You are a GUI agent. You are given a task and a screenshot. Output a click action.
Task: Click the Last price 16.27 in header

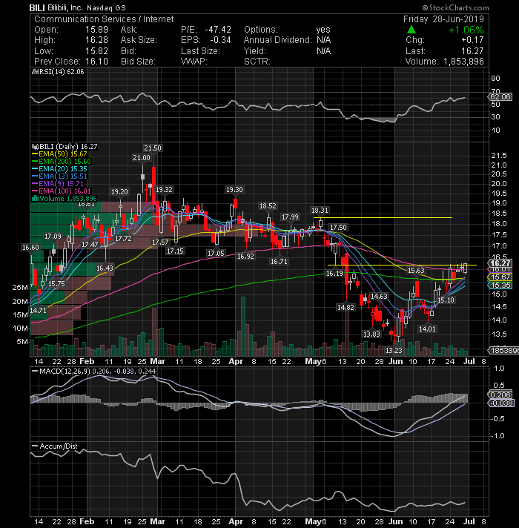point(472,51)
